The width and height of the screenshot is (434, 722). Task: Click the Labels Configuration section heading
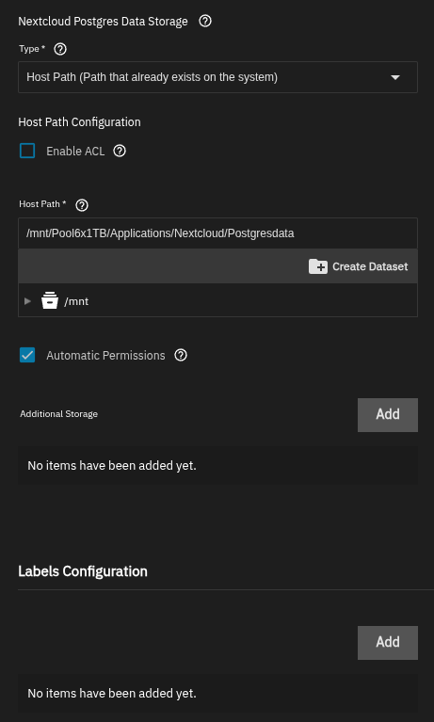click(x=83, y=571)
